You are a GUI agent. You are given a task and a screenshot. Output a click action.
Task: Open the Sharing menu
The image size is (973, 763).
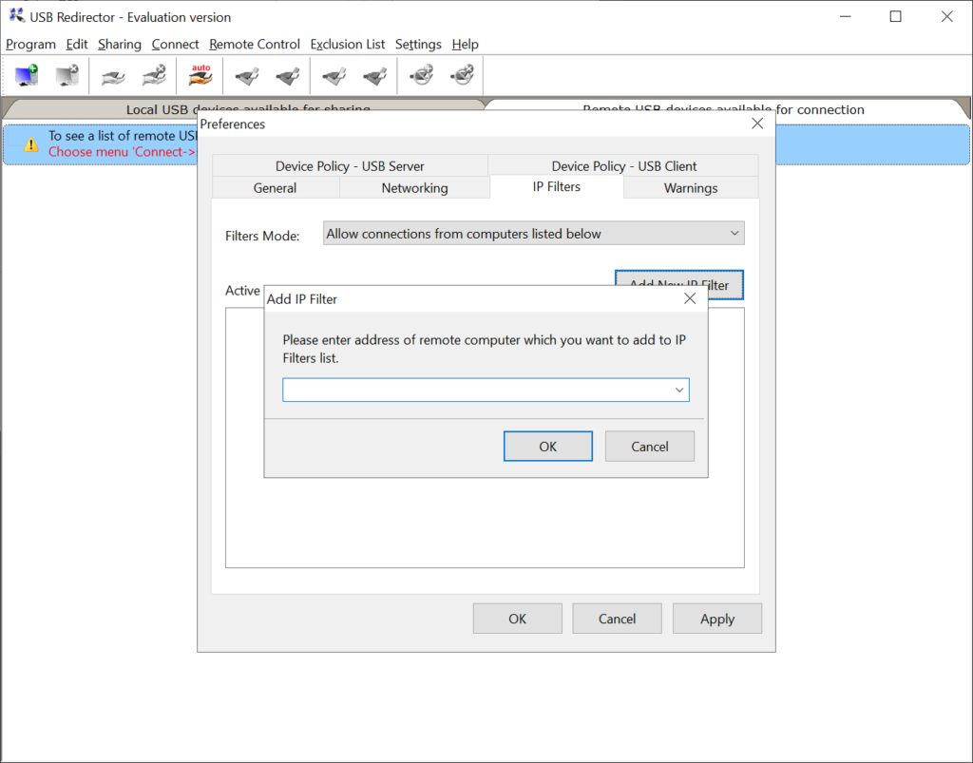coord(120,44)
